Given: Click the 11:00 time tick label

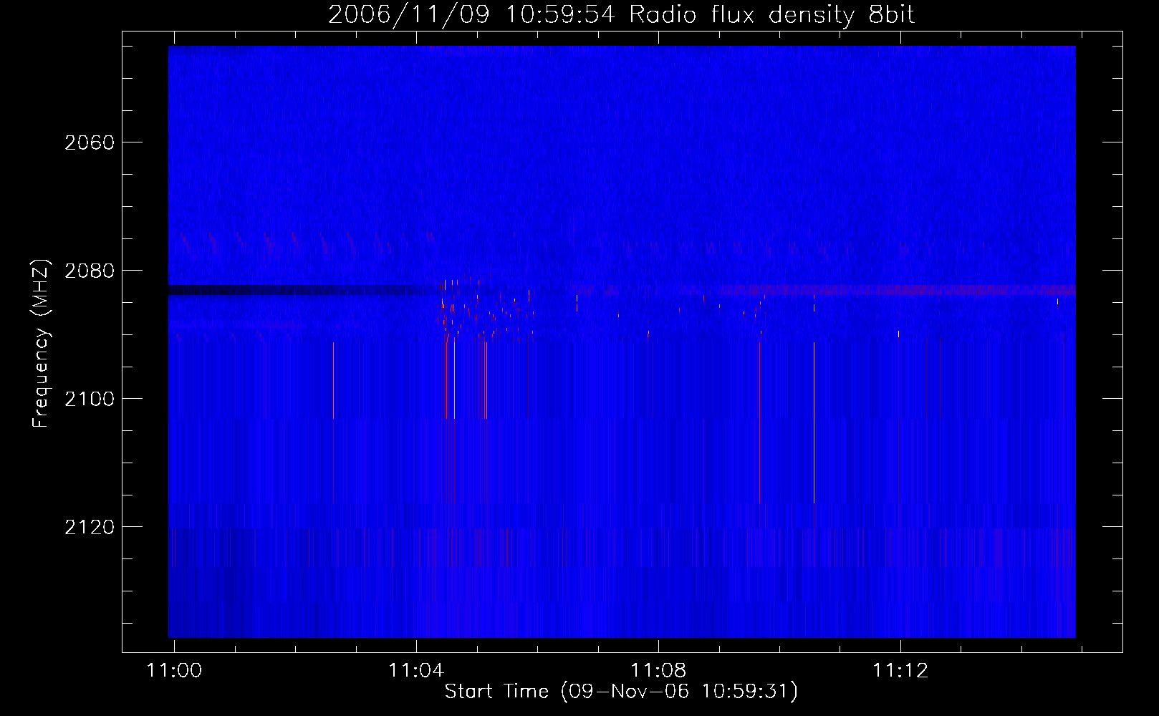Looking at the screenshot, I should (x=174, y=670).
